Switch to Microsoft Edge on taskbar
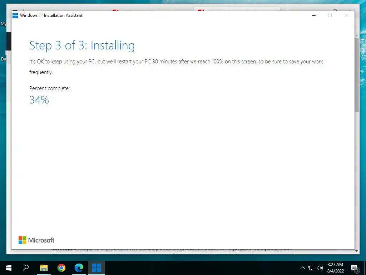366x275 pixels. coord(79,268)
